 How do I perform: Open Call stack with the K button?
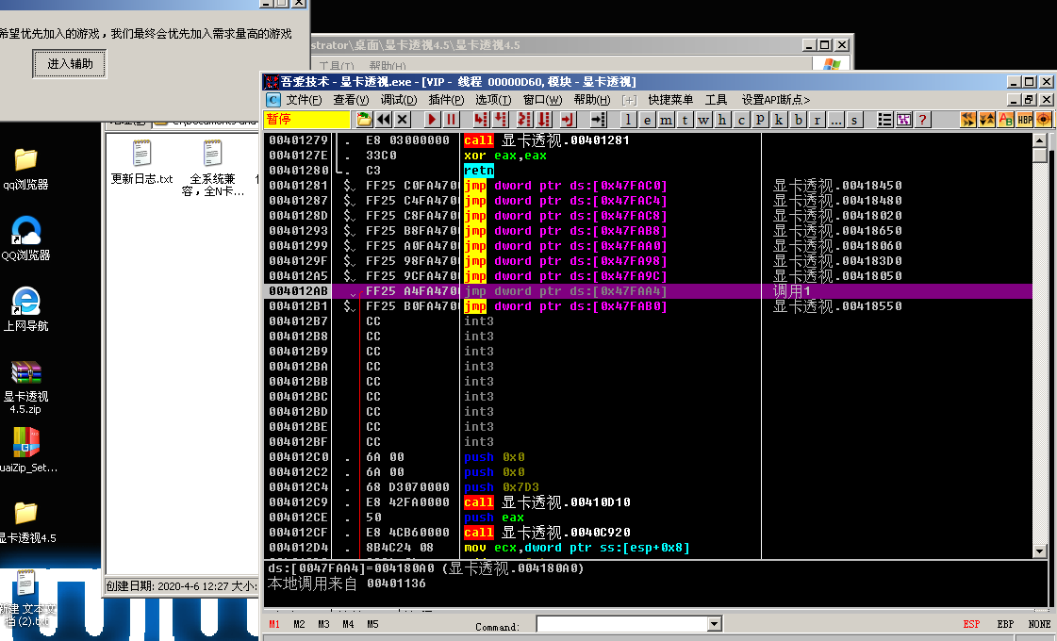click(x=779, y=120)
